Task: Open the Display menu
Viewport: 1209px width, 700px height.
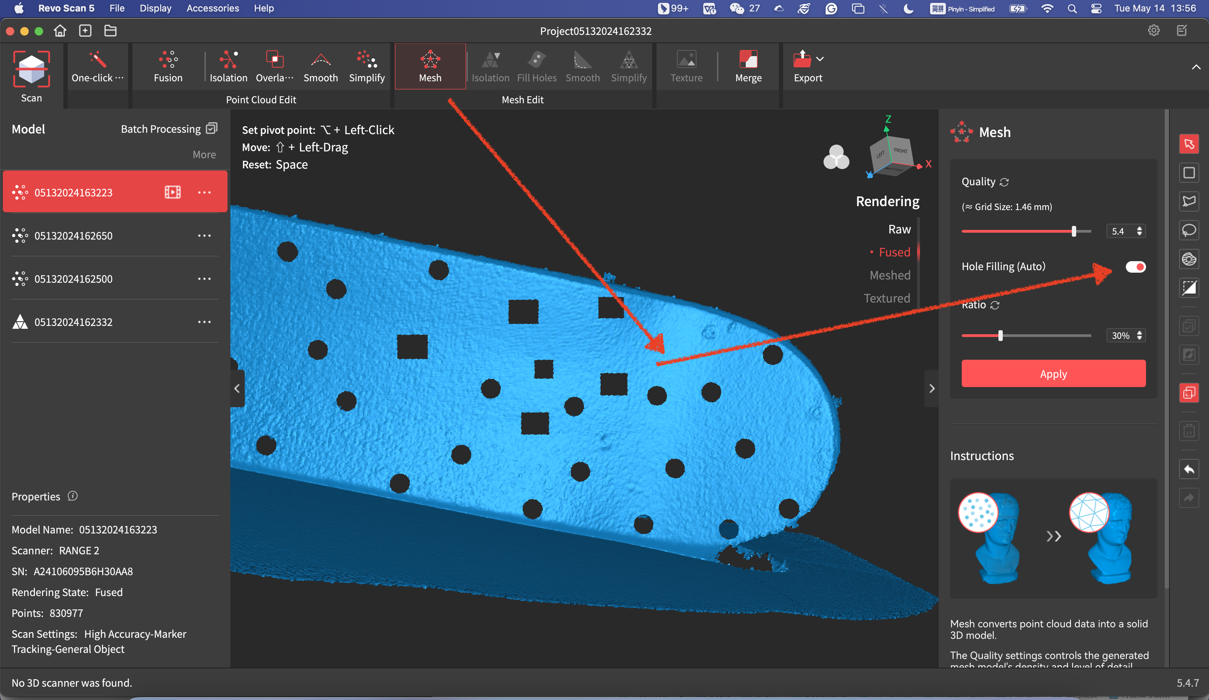Action: point(155,8)
